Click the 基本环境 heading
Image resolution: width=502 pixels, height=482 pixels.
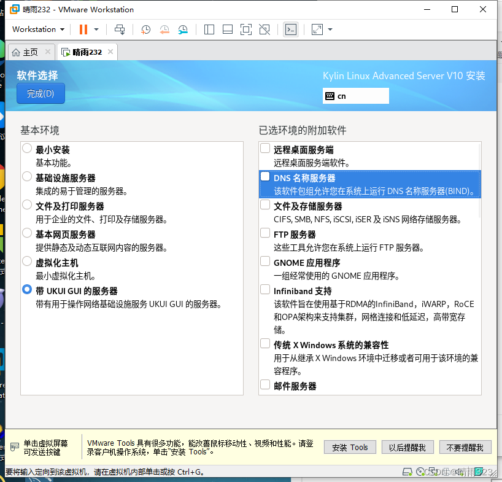pos(40,130)
